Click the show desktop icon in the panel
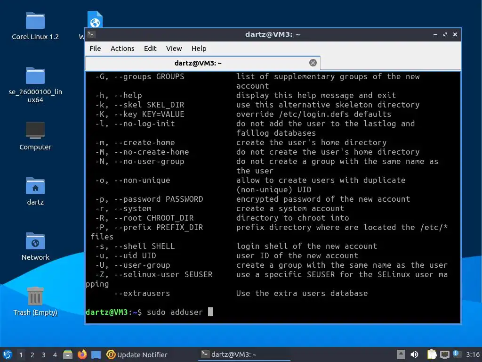The height and width of the screenshot is (362, 482). coord(96,354)
